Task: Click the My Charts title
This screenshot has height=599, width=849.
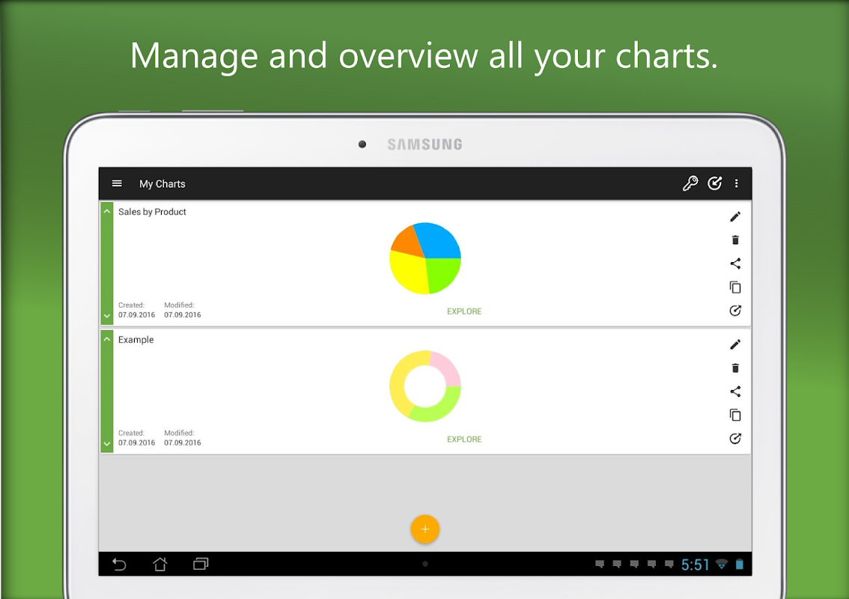Action: pyautogui.click(x=162, y=184)
